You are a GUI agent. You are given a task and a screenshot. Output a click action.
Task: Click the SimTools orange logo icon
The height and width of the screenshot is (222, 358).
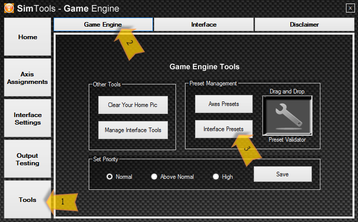coord(9,8)
